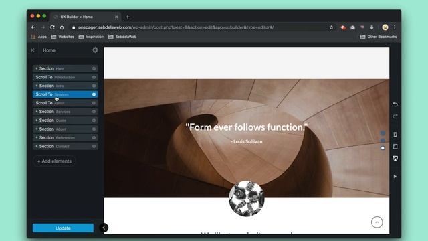Screen dimensions: 428x241
Task: Switch to the UX Builder Home tab
Action: (86, 17)
